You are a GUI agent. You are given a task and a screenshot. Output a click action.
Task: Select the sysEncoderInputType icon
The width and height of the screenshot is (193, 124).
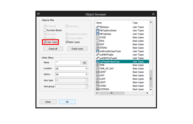[x=97, y=51]
